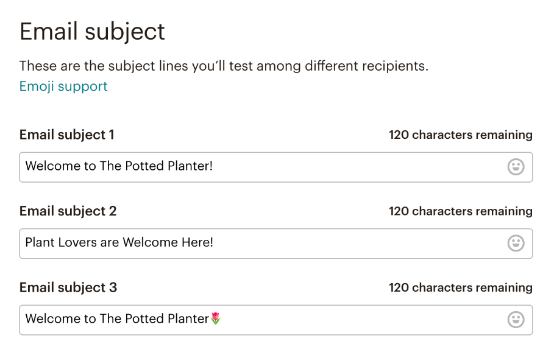Click the subject lines description text
543x358 pixels.
point(224,66)
